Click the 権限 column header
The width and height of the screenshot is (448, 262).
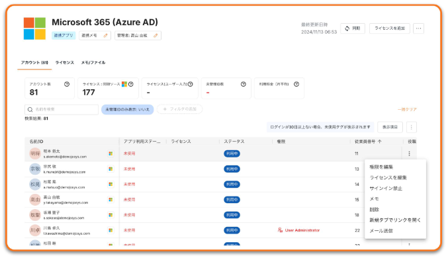pos(281,142)
